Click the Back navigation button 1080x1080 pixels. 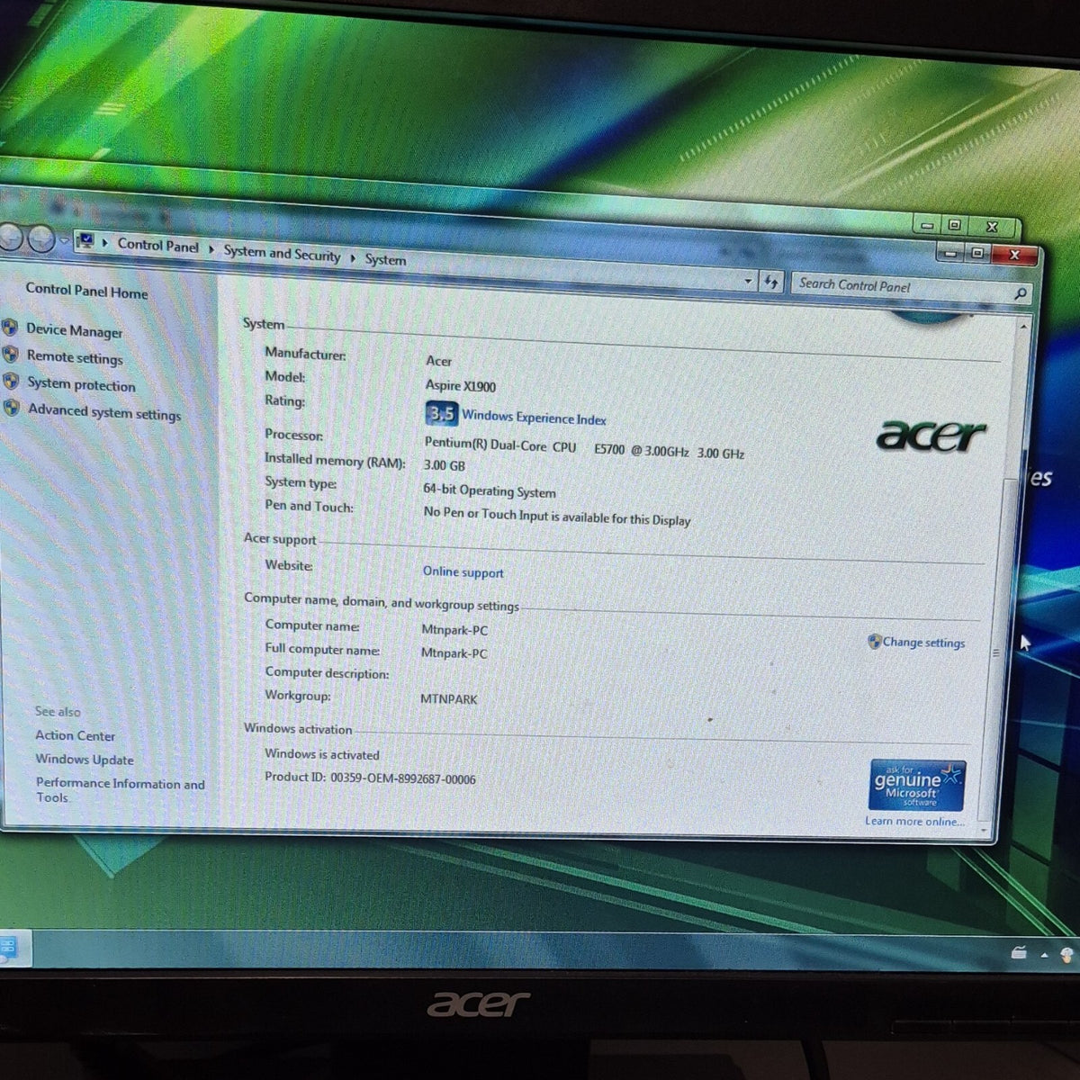pyautogui.click(x=10, y=237)
